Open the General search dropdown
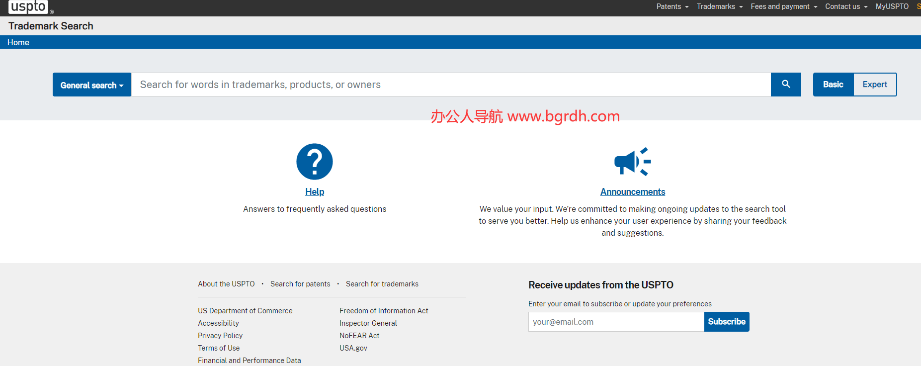 pyautogui.click(x=92, y=85)
